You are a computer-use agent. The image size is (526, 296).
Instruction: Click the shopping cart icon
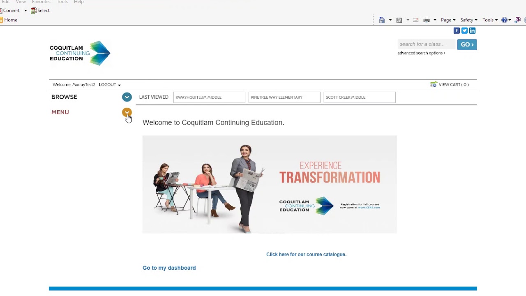click(434, 84)
